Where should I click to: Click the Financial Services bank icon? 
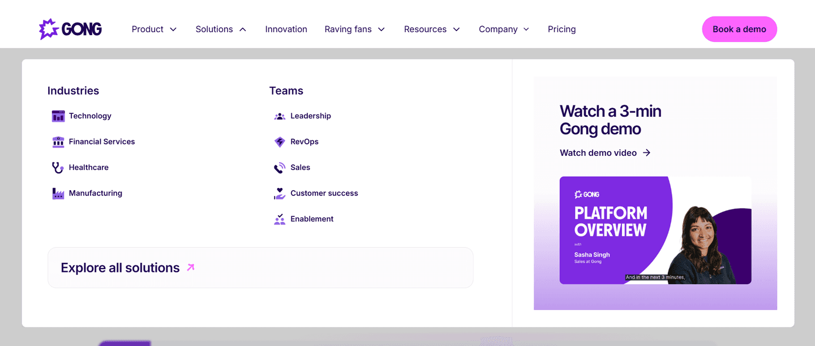click(58, 142)
